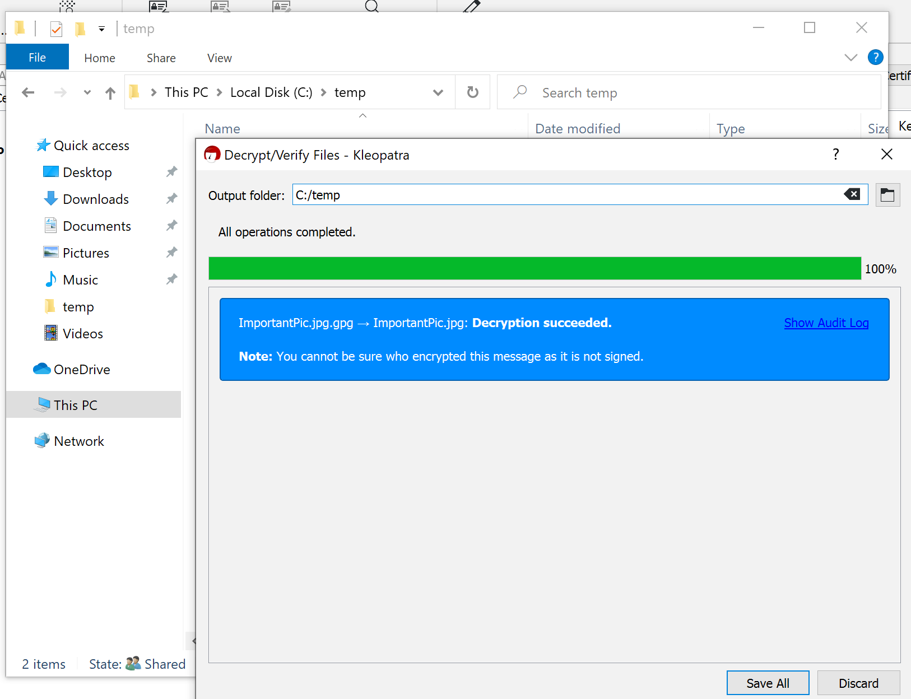The width and height of the screenshot is (911, 699).
Task: Click Local Disk (C:) breadcrumb
Action: coord(271,92)
